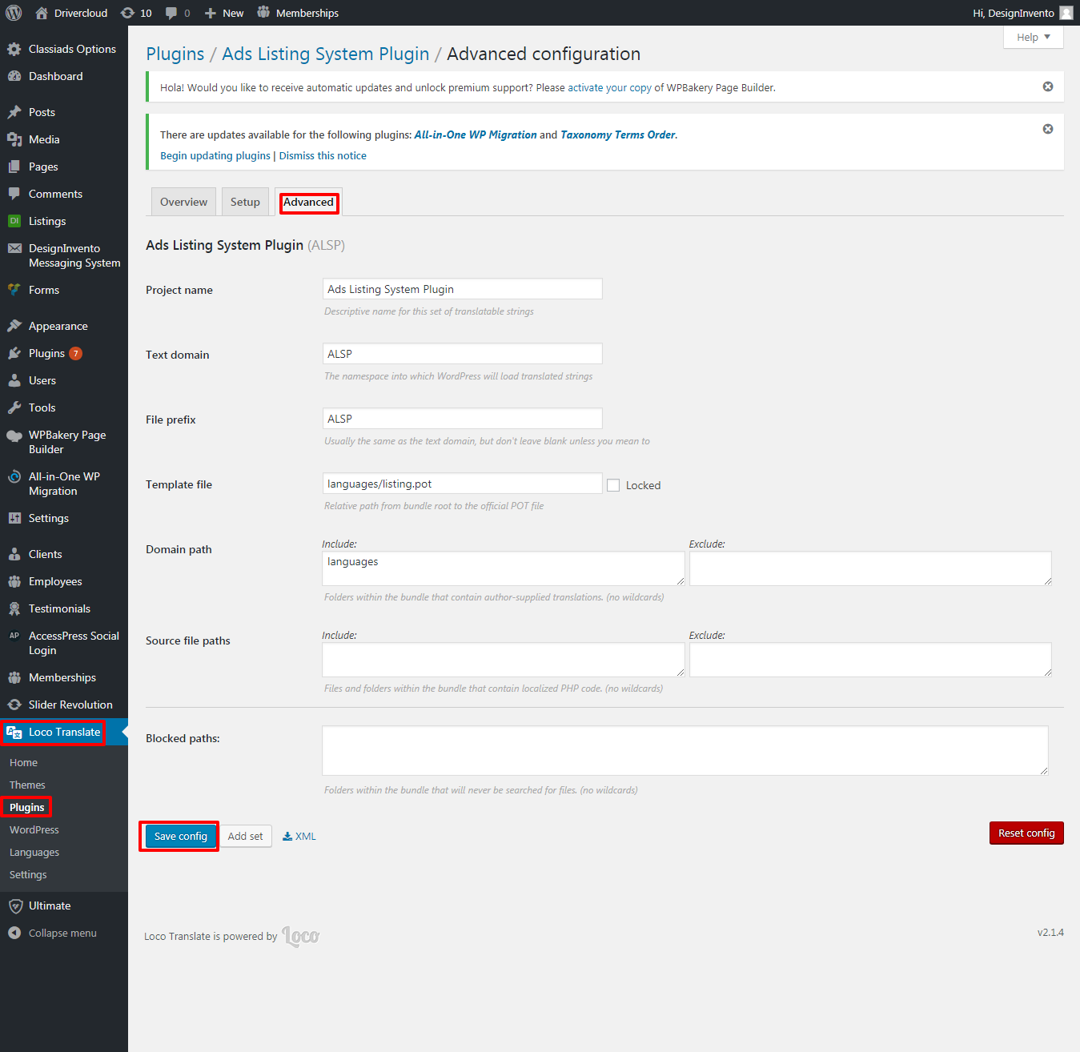Image resolution: width=1080 pixels, height=1052 pixels.
Task: Click Dismiss this notice link
Action: click(x=323, y=156)
